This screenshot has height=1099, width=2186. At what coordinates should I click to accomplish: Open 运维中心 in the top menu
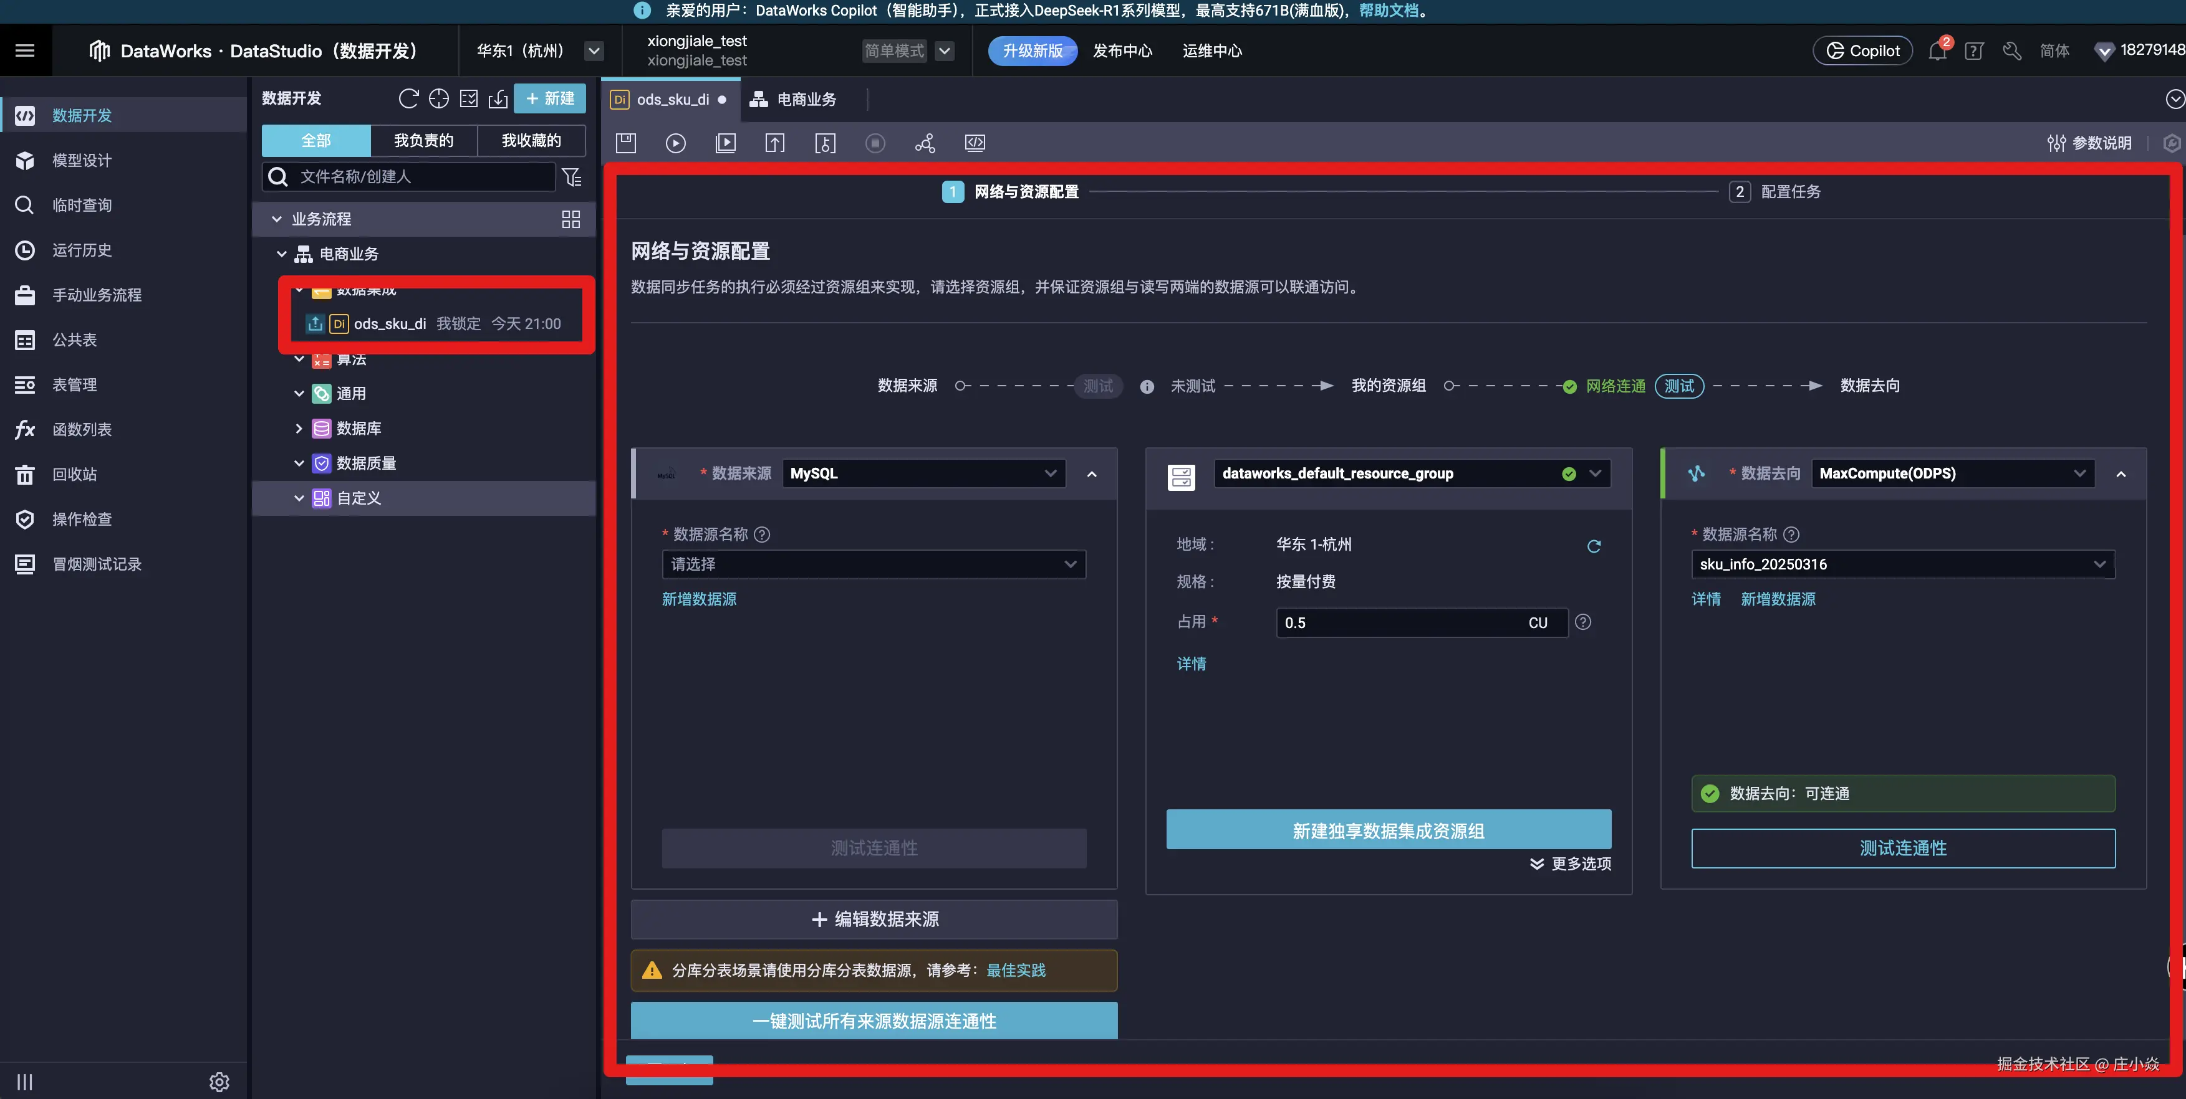point(1212,51)
